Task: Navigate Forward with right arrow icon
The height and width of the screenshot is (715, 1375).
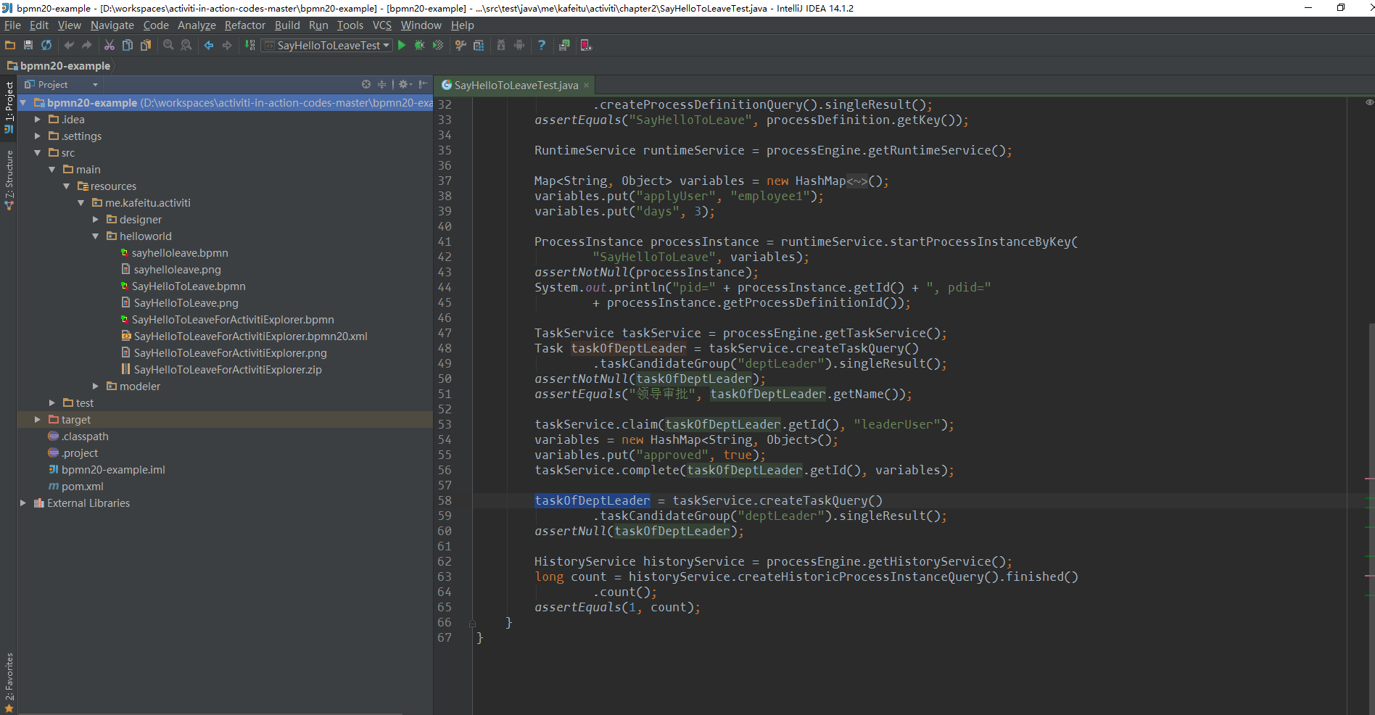Action: point(227,45)
